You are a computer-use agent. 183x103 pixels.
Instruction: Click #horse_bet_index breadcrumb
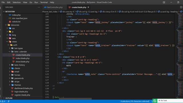pos(50,11)
